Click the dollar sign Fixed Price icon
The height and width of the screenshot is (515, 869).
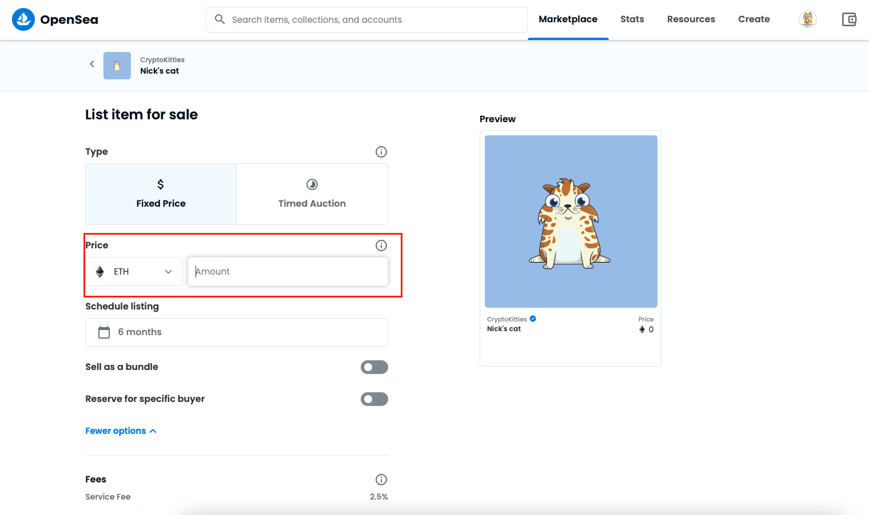[x=161, y=184]
